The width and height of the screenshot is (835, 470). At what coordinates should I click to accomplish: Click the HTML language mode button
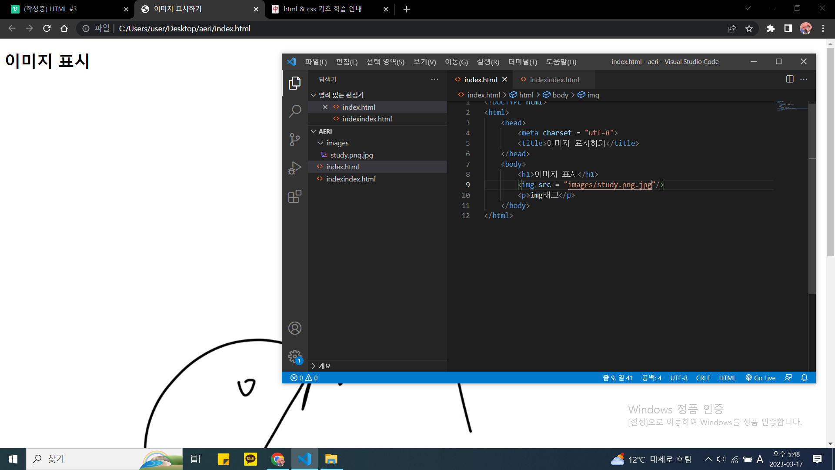pos(727,378)
